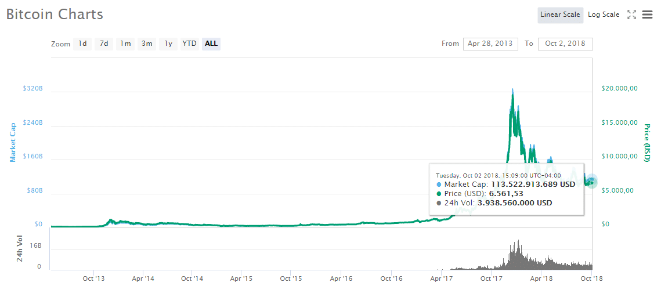Edit the To date field

coord(565,44)
